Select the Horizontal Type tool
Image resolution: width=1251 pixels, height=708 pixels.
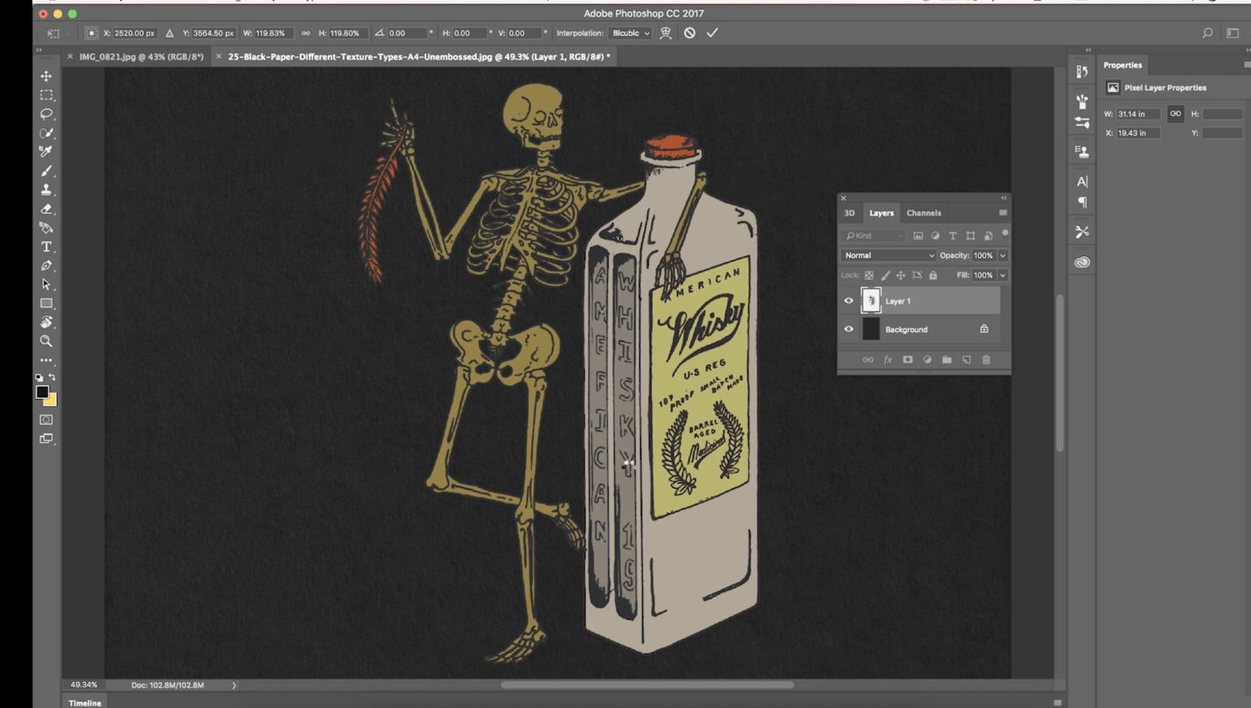(46, 247)
